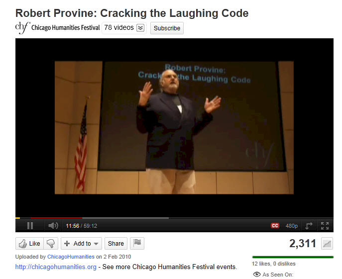Viewport: 342px width, 279px height.
Task: Open the 480p quality menu
Action: [292, 226]
